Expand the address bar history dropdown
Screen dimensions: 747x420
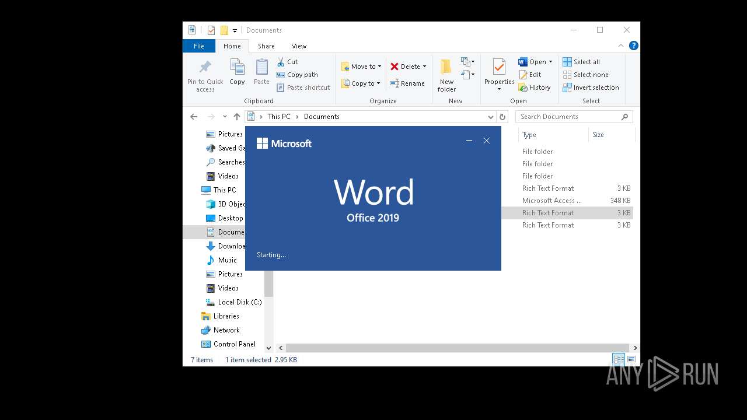click(x=490, y=117)
